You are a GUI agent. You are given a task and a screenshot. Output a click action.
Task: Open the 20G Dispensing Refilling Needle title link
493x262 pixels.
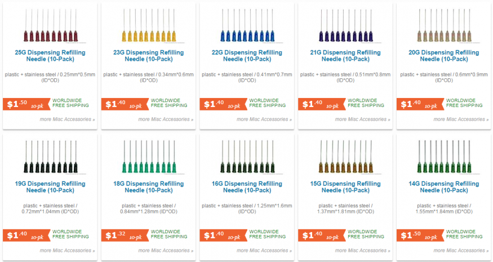pyautogui.click(x=444, y=56)
